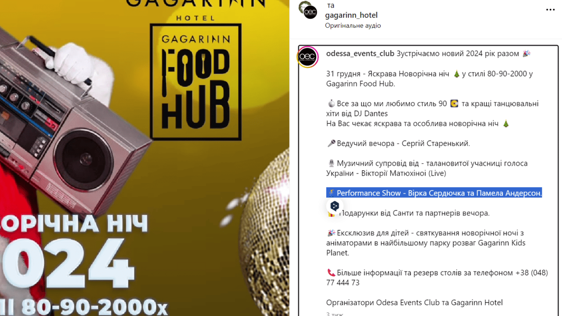Click the highlighted Performance Show line
This screenshot has width=562, height=316.
click(434, 193)
